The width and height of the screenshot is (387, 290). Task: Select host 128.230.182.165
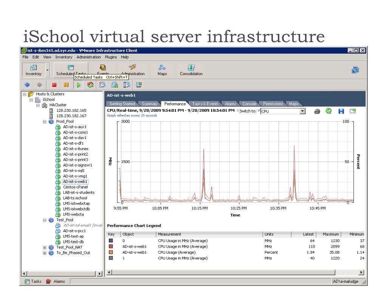click(x=71, y=111)
